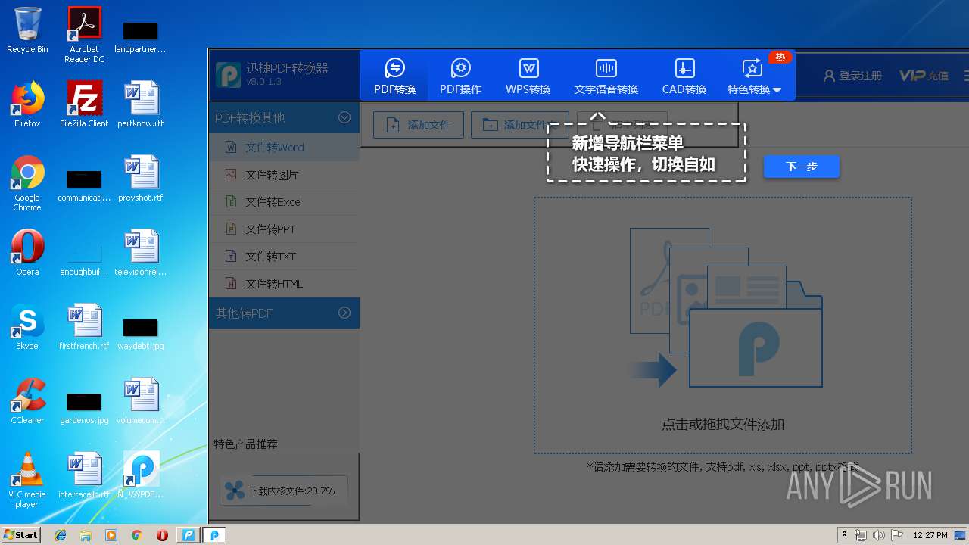Open FileZilla Client desktop shortcut
This screenshot has height=545, width=969.
[x=84, y=104]
